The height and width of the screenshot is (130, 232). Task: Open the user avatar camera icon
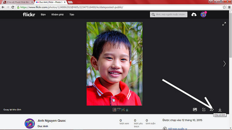(203, 14)
